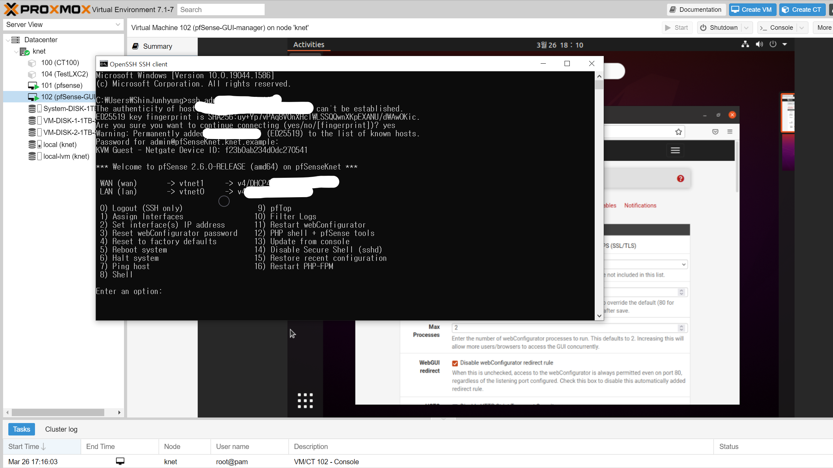
Task: Click the Start button for VM 102
Action: click(677, 28)
